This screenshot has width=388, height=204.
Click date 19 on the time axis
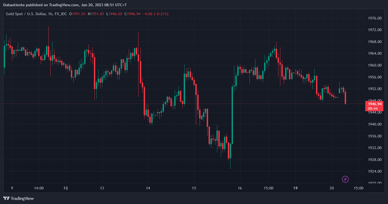tap(295, 188)
